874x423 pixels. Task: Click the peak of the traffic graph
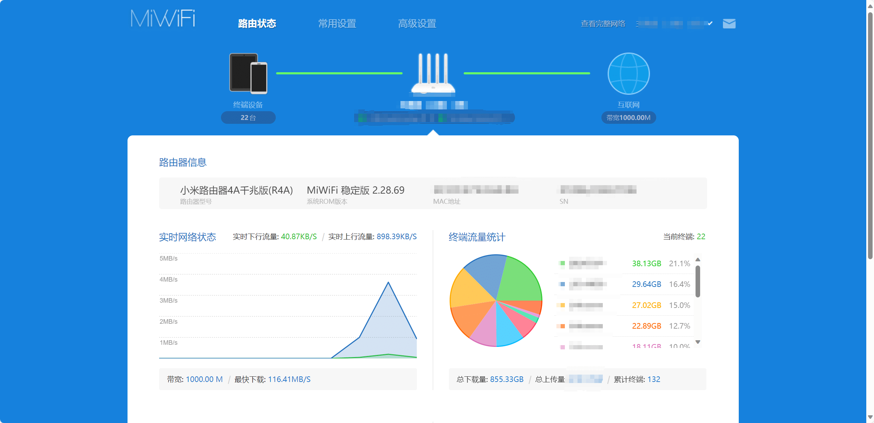[x=388, y=282]
